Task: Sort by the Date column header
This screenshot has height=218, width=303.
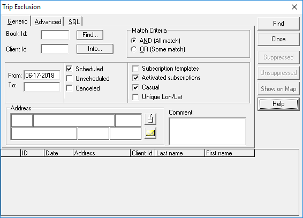Action: coord(58,153)
